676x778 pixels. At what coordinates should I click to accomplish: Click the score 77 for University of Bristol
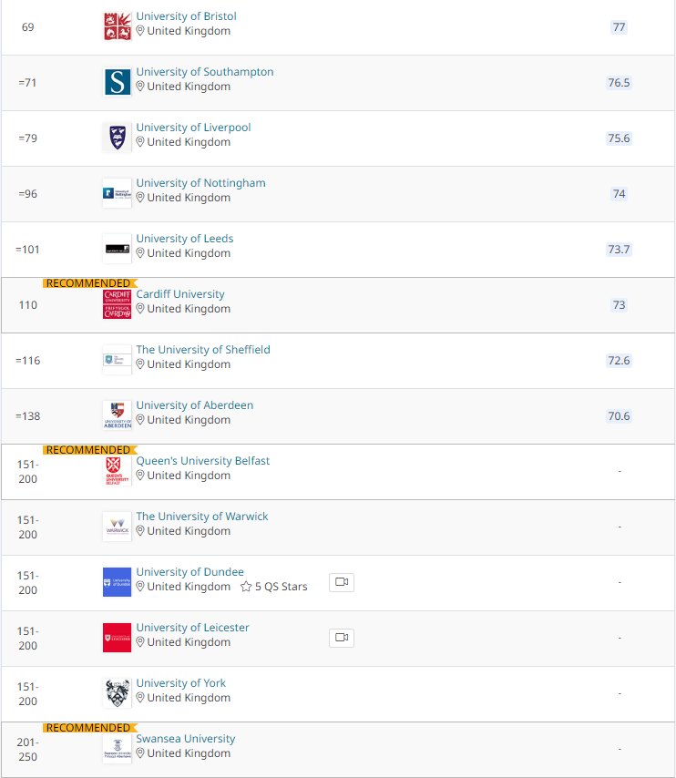(619, 26)
